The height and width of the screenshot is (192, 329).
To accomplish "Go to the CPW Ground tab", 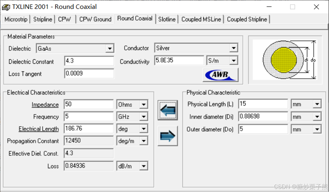I will click(x=95, y=19).
